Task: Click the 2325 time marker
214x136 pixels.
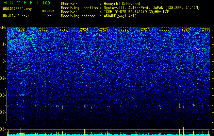Action: [104, 29]
